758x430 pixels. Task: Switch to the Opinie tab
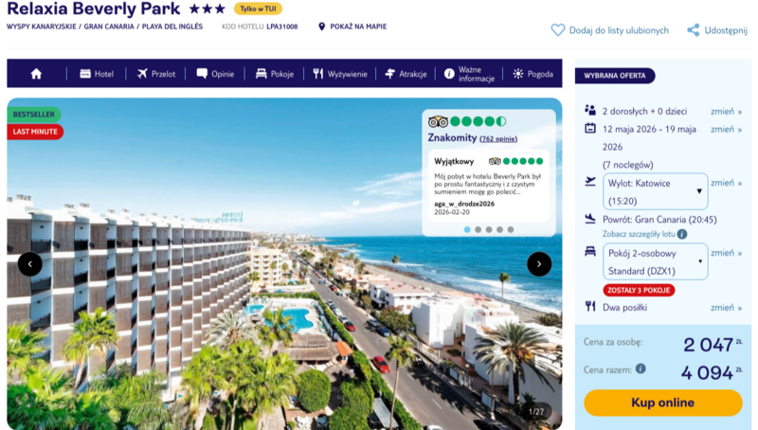tap(215, 74)
